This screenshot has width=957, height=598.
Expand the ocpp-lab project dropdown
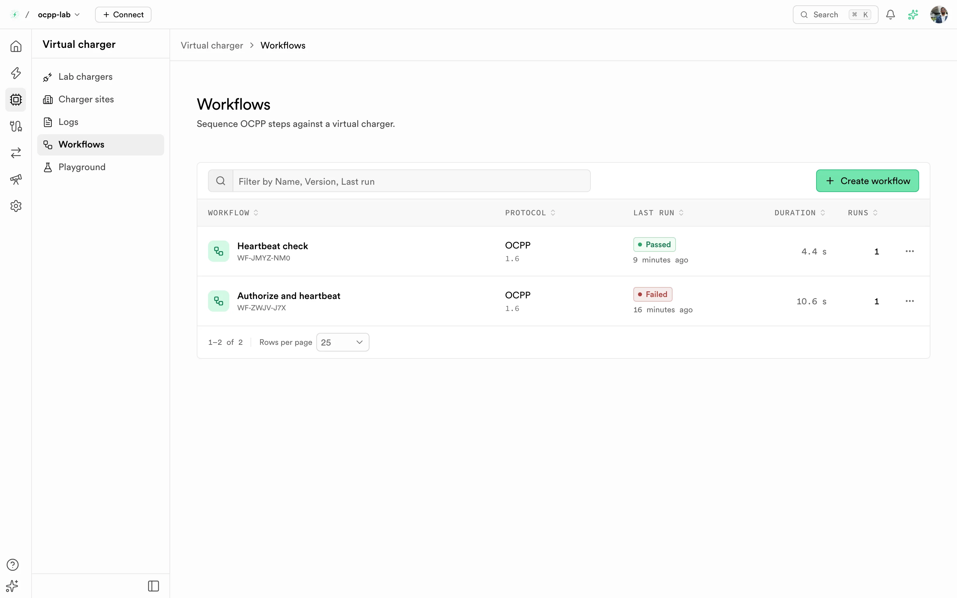[x=59, y=15]
